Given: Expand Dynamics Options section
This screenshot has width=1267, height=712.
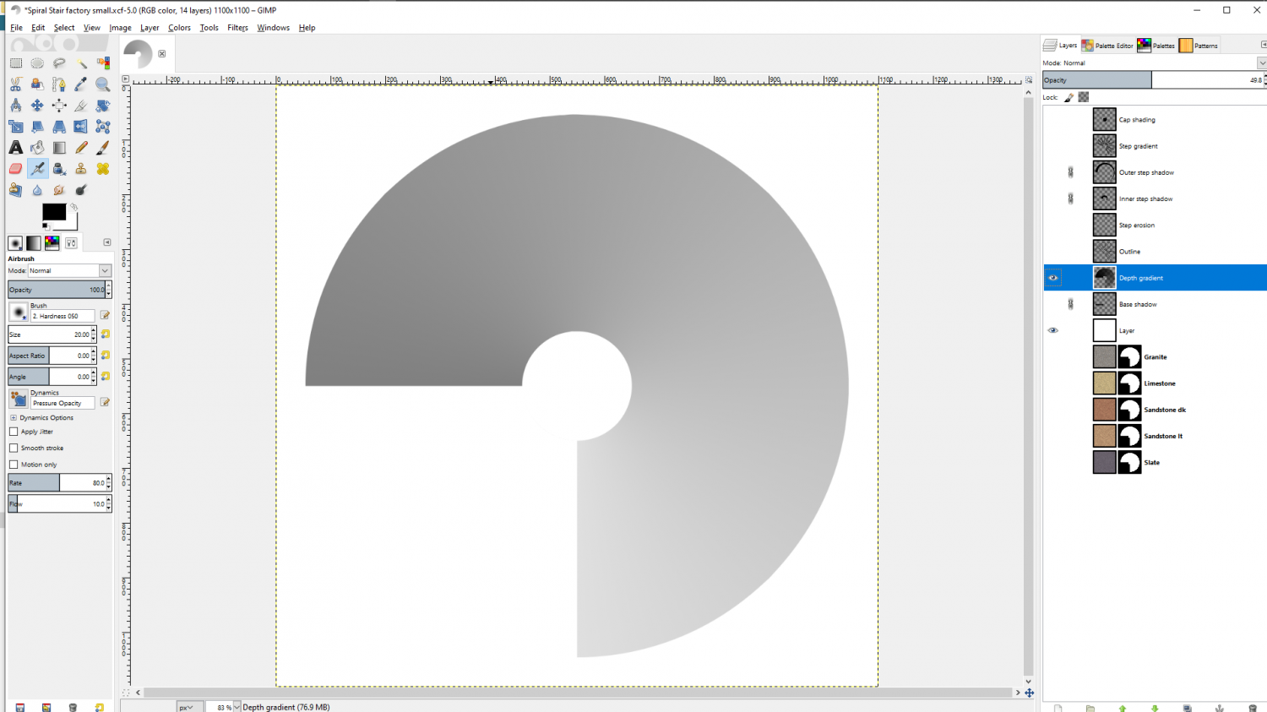Looking at the screenshot, I should click(x=14, y=418).
